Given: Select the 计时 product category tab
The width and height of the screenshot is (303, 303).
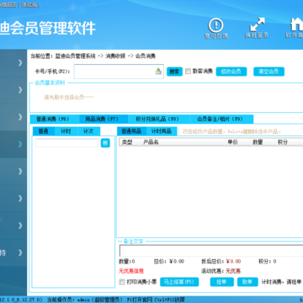Looking at the screenshot, I should [x=66, y=131].
